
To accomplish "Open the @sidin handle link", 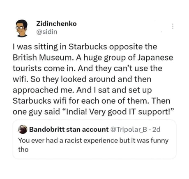I will [47, 32].
